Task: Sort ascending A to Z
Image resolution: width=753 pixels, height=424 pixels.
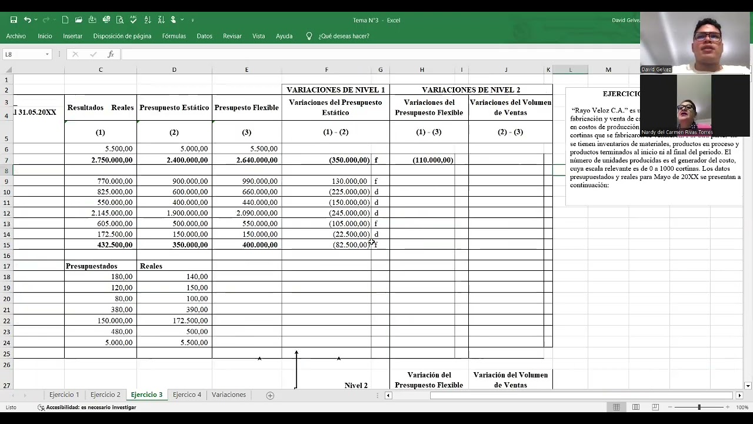Action: pyautogui.click(x=148, y=20)
